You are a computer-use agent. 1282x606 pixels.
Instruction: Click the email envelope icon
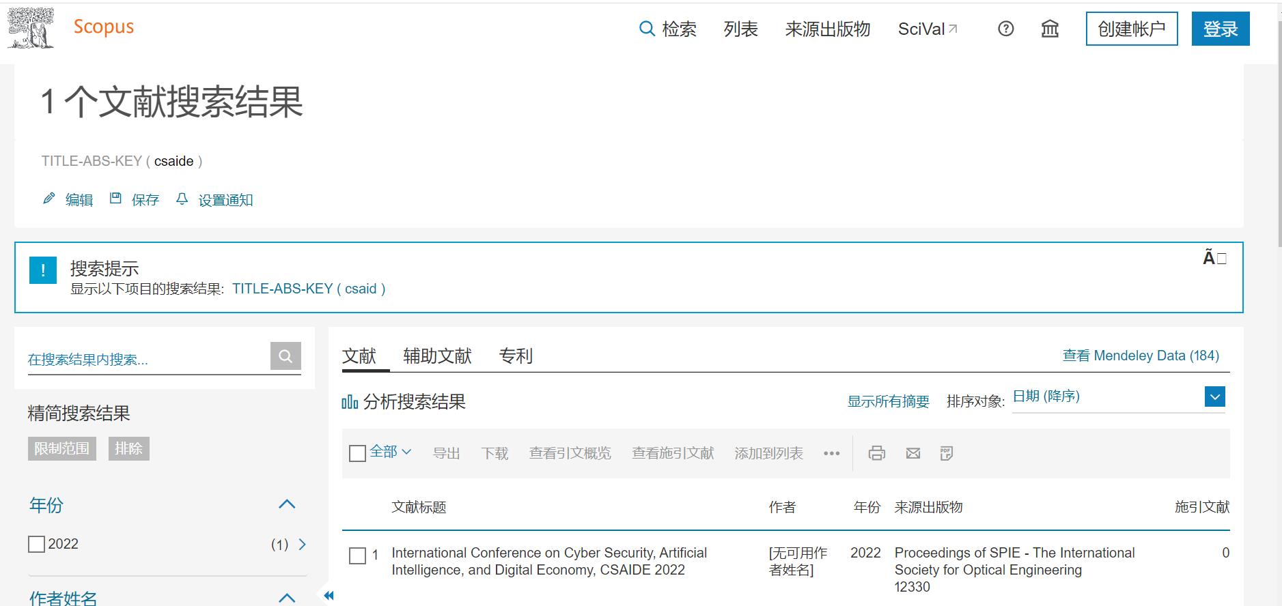(913, 453)
